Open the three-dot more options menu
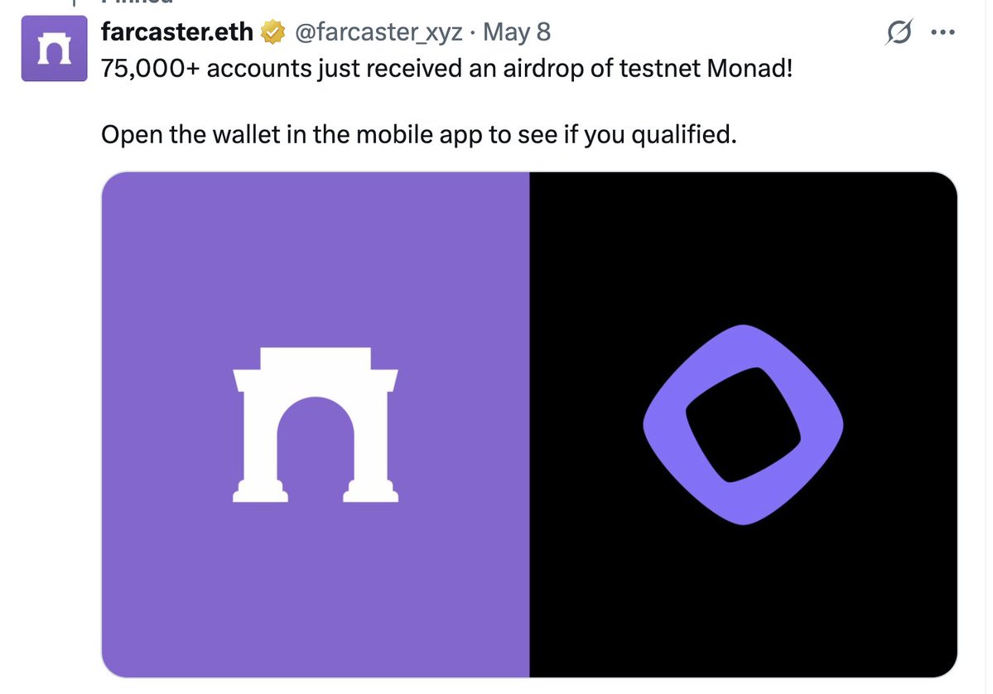The height and width of the screenshot is (694, 993). [943, 34]
